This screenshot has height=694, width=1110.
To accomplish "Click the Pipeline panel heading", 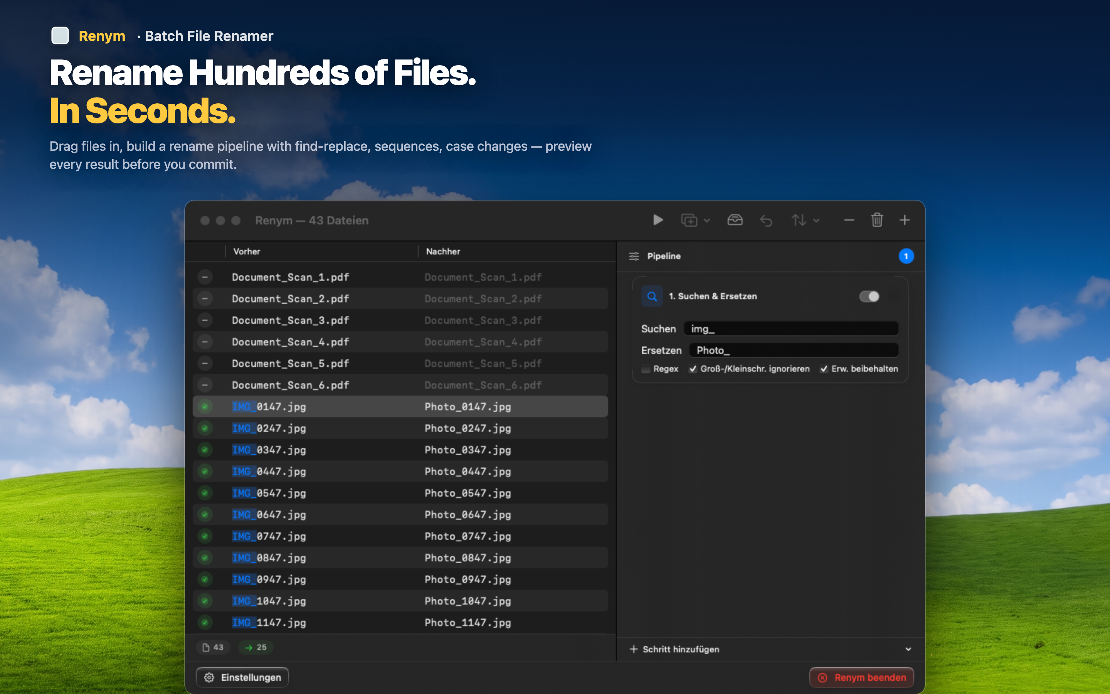I will [x=664, y=256].
